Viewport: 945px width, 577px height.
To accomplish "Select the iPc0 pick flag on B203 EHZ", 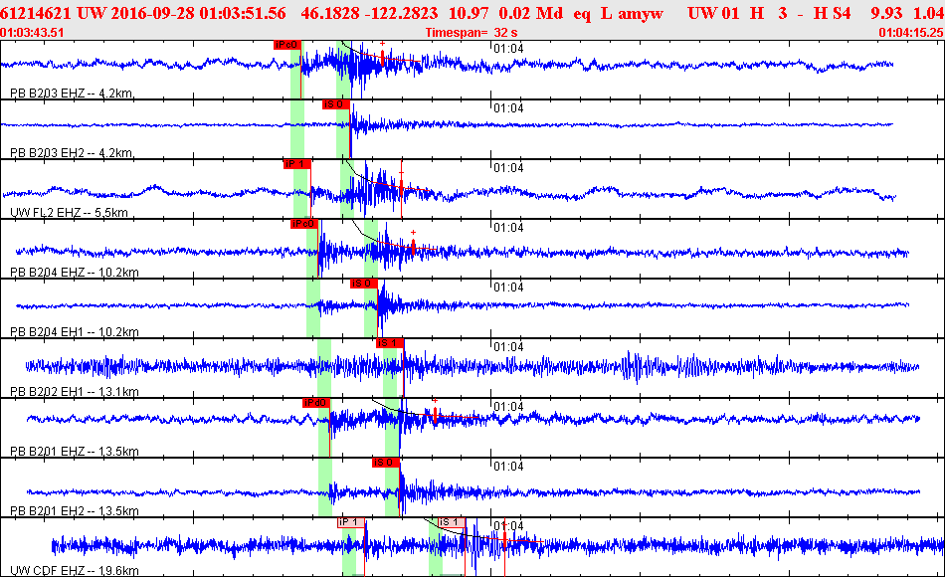I will [x=286, y=45].
